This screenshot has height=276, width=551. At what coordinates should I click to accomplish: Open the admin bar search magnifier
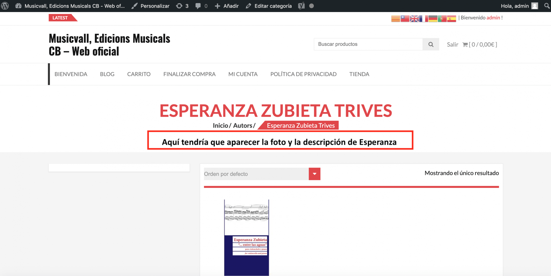[547, 6]
